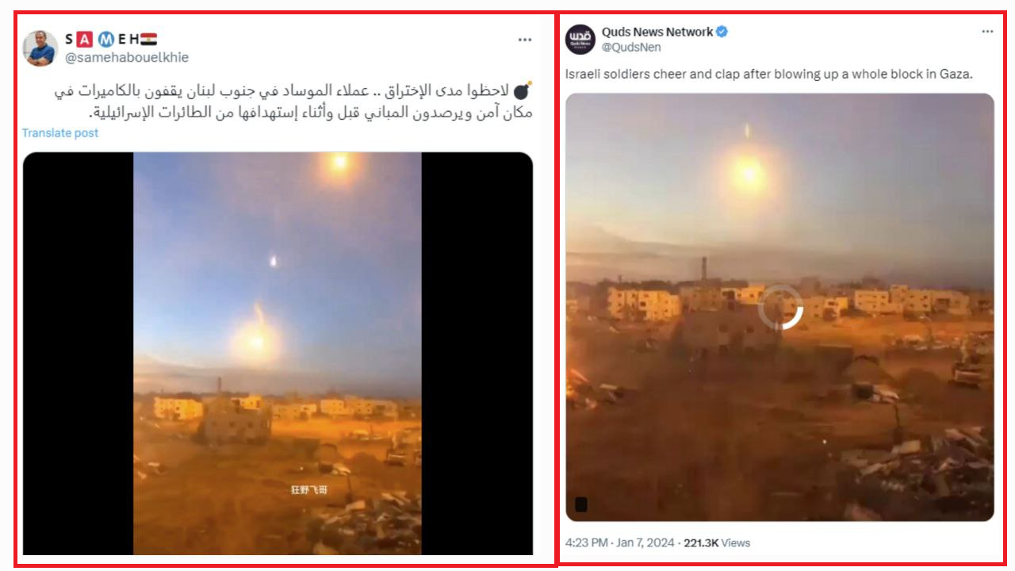Open the @samehabouelkhie handle
The height and width of the screenshot is (571, 1015).
coord(127,57)
